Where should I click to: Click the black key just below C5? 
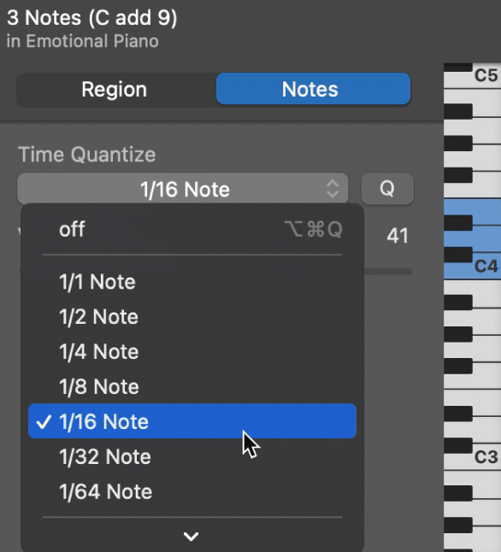click(x=458, y=111)
